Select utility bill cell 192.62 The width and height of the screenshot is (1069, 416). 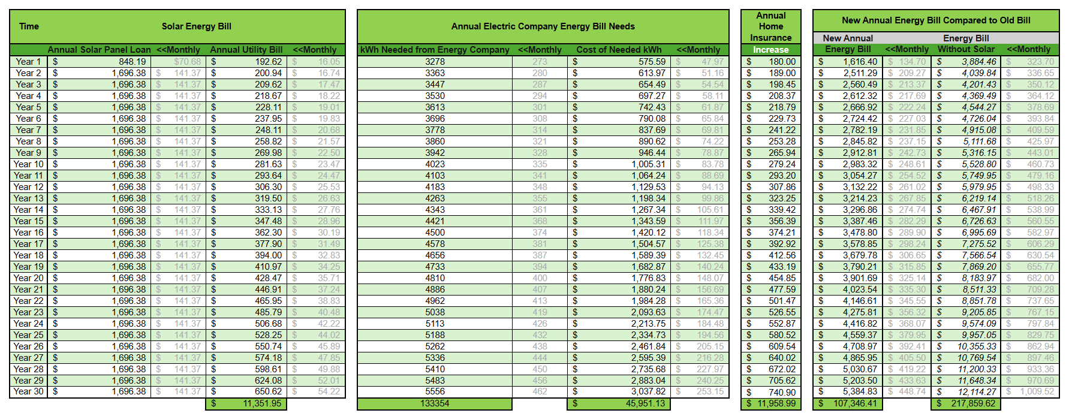coord(246,62)
